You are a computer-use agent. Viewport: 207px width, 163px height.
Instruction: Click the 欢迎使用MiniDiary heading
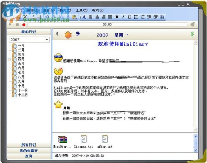click(123, 44)
